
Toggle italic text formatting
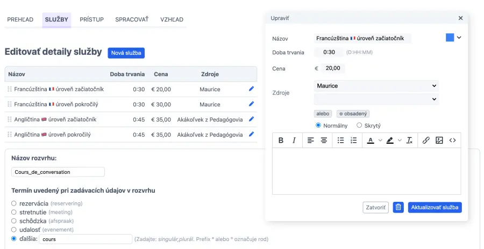[x=294, y=140]
